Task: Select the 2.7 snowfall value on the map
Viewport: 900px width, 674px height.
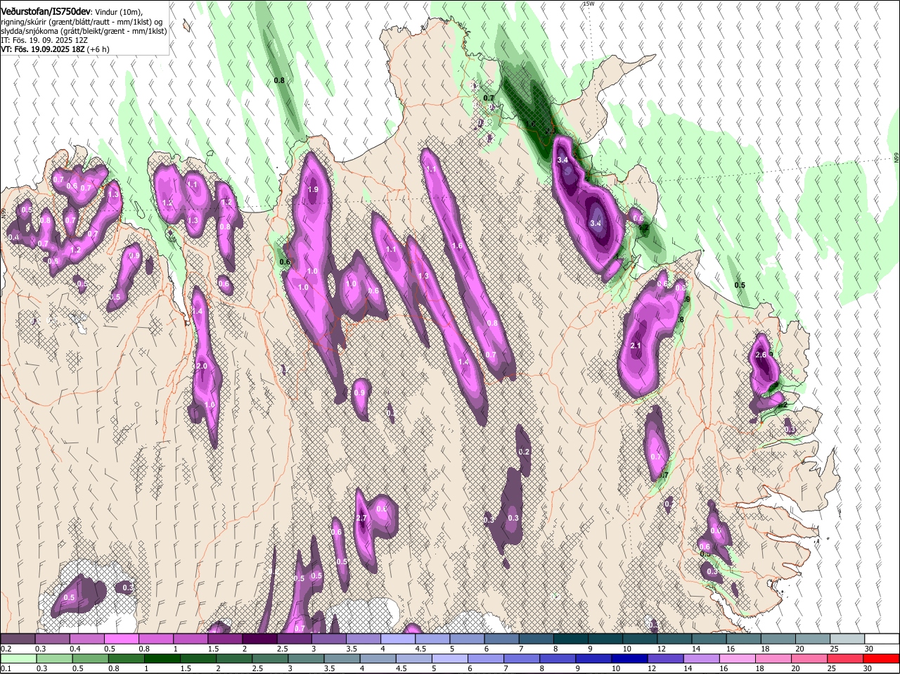Action: pos(362,518)
